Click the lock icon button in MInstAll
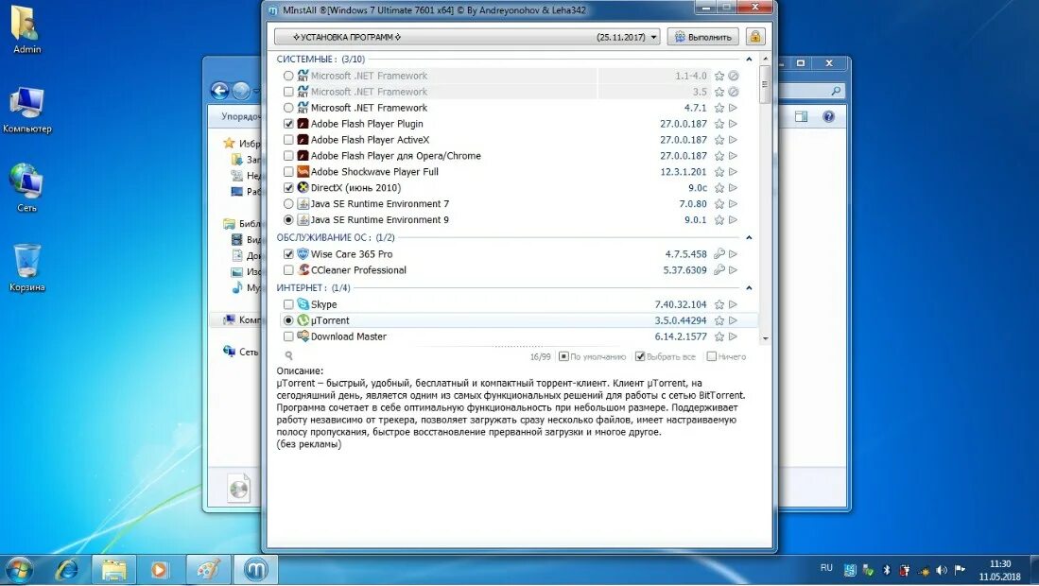 [754, 37]
